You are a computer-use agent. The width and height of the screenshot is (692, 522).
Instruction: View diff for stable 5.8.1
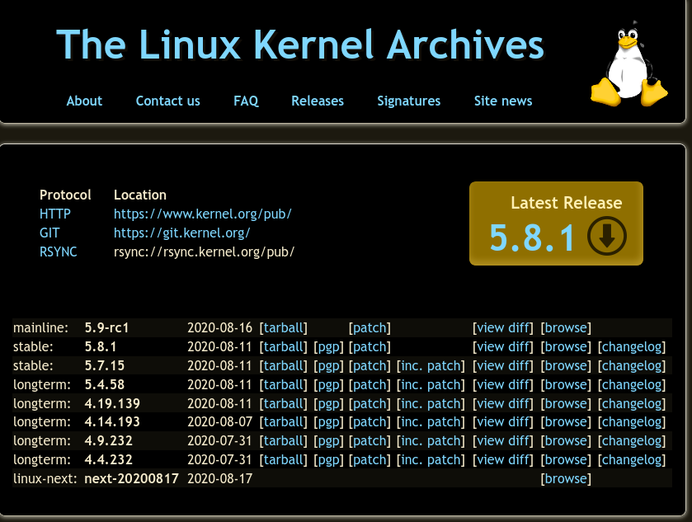coord(503,347)
